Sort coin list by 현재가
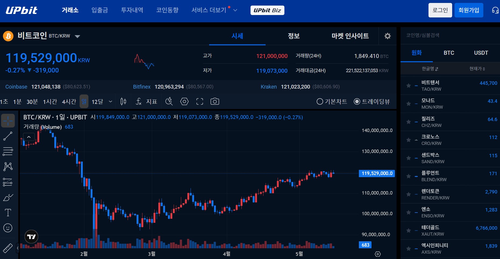 click(477, 69)
